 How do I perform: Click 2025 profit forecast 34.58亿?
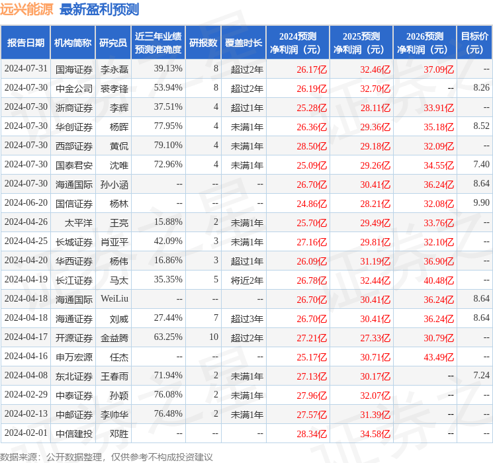coord(375,433)
